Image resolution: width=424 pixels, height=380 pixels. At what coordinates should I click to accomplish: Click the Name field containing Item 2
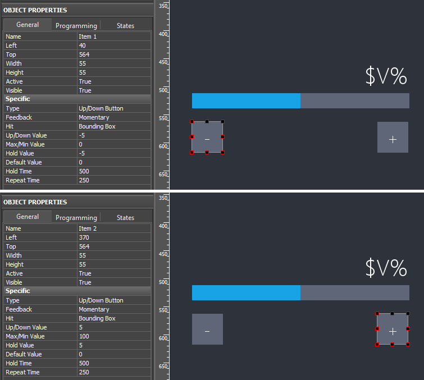pyautogui.click(x=114, y=228)
